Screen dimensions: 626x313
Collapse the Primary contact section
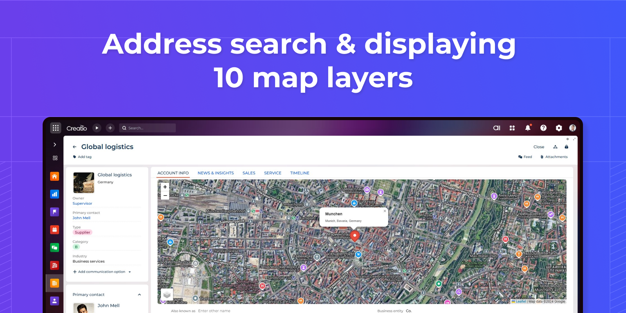click(139, 295)
